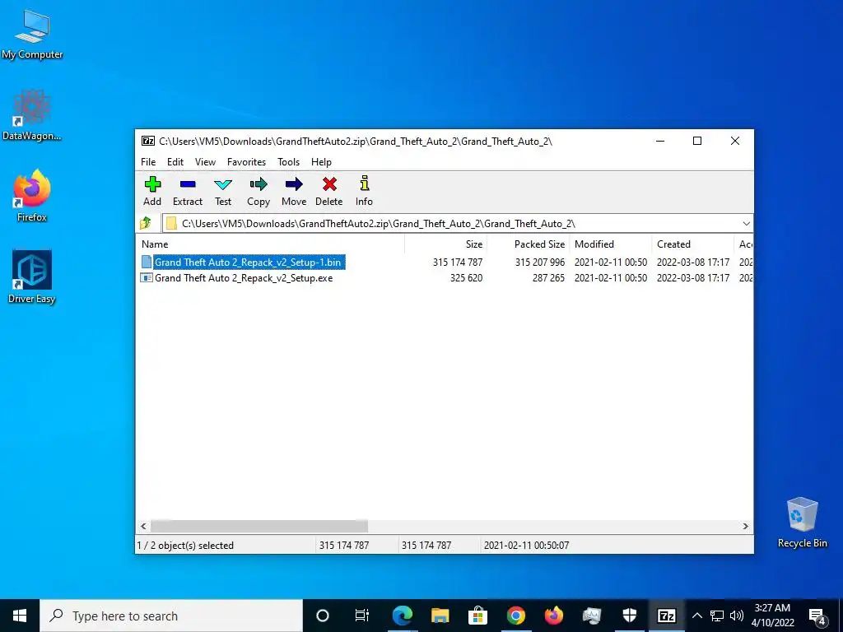Sort by the Size column header
This screenshot has width=843, height=632.
click(445, 244)
